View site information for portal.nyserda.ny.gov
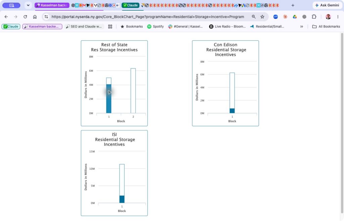The image size is (344, 221). 46,17
